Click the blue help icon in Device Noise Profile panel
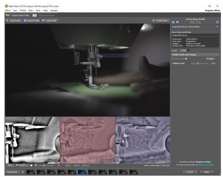Image resolution: width=223 pixels, height=177 pixels. (217, 22)
